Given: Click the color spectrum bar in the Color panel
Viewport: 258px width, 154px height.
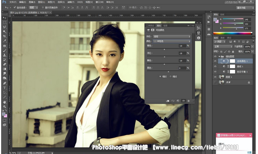Looking at the screenshot, I should tap(233, 33).
